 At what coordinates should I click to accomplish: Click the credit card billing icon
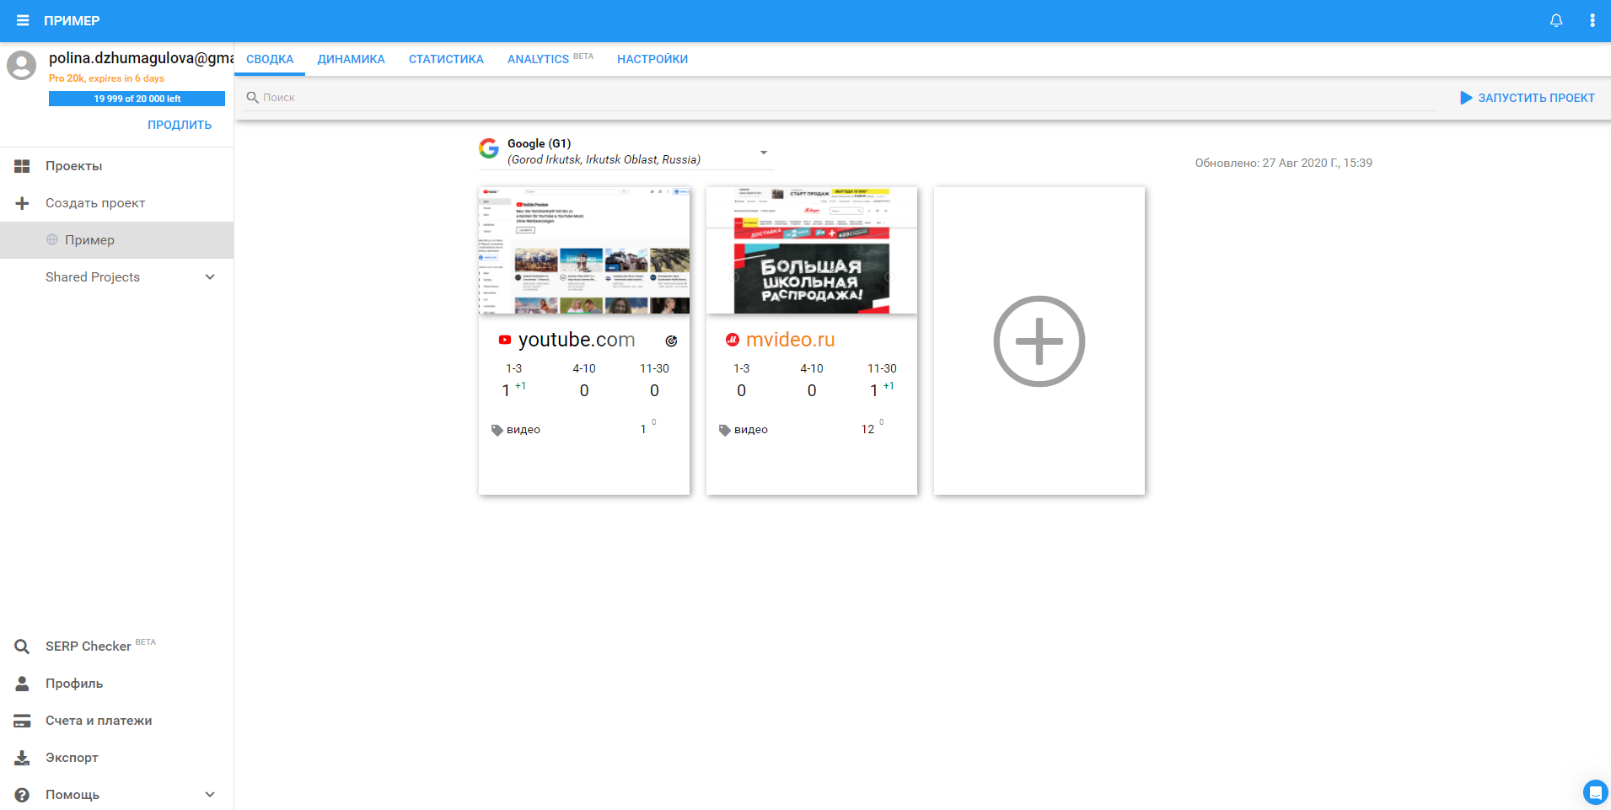[22, 721]
